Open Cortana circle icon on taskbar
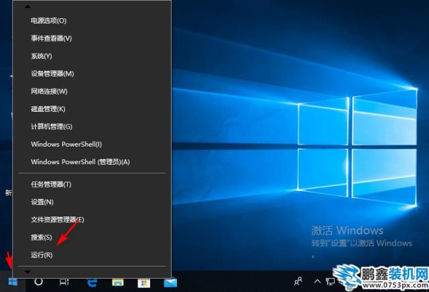This screenshot has width=429, height=292. tap(39, 281)
